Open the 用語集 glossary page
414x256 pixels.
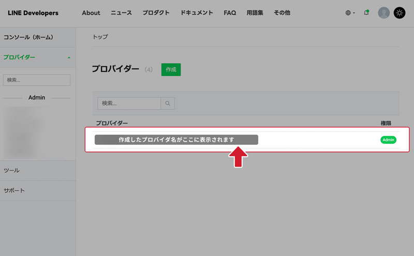[x=255, y=13]
